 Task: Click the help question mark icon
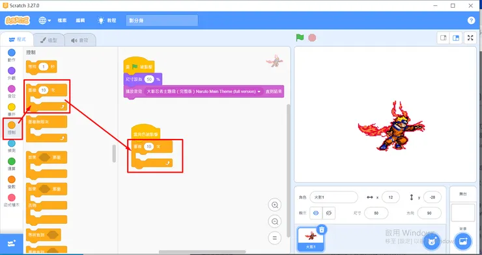pyautogui.click(x=471, y=21)
